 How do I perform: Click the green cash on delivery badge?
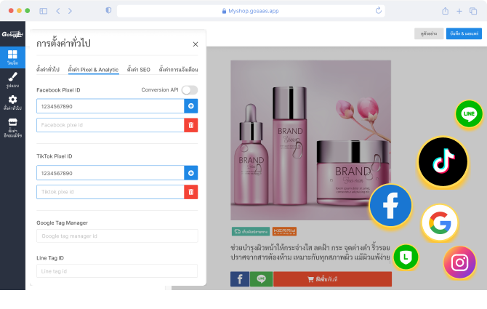[251, 231]
